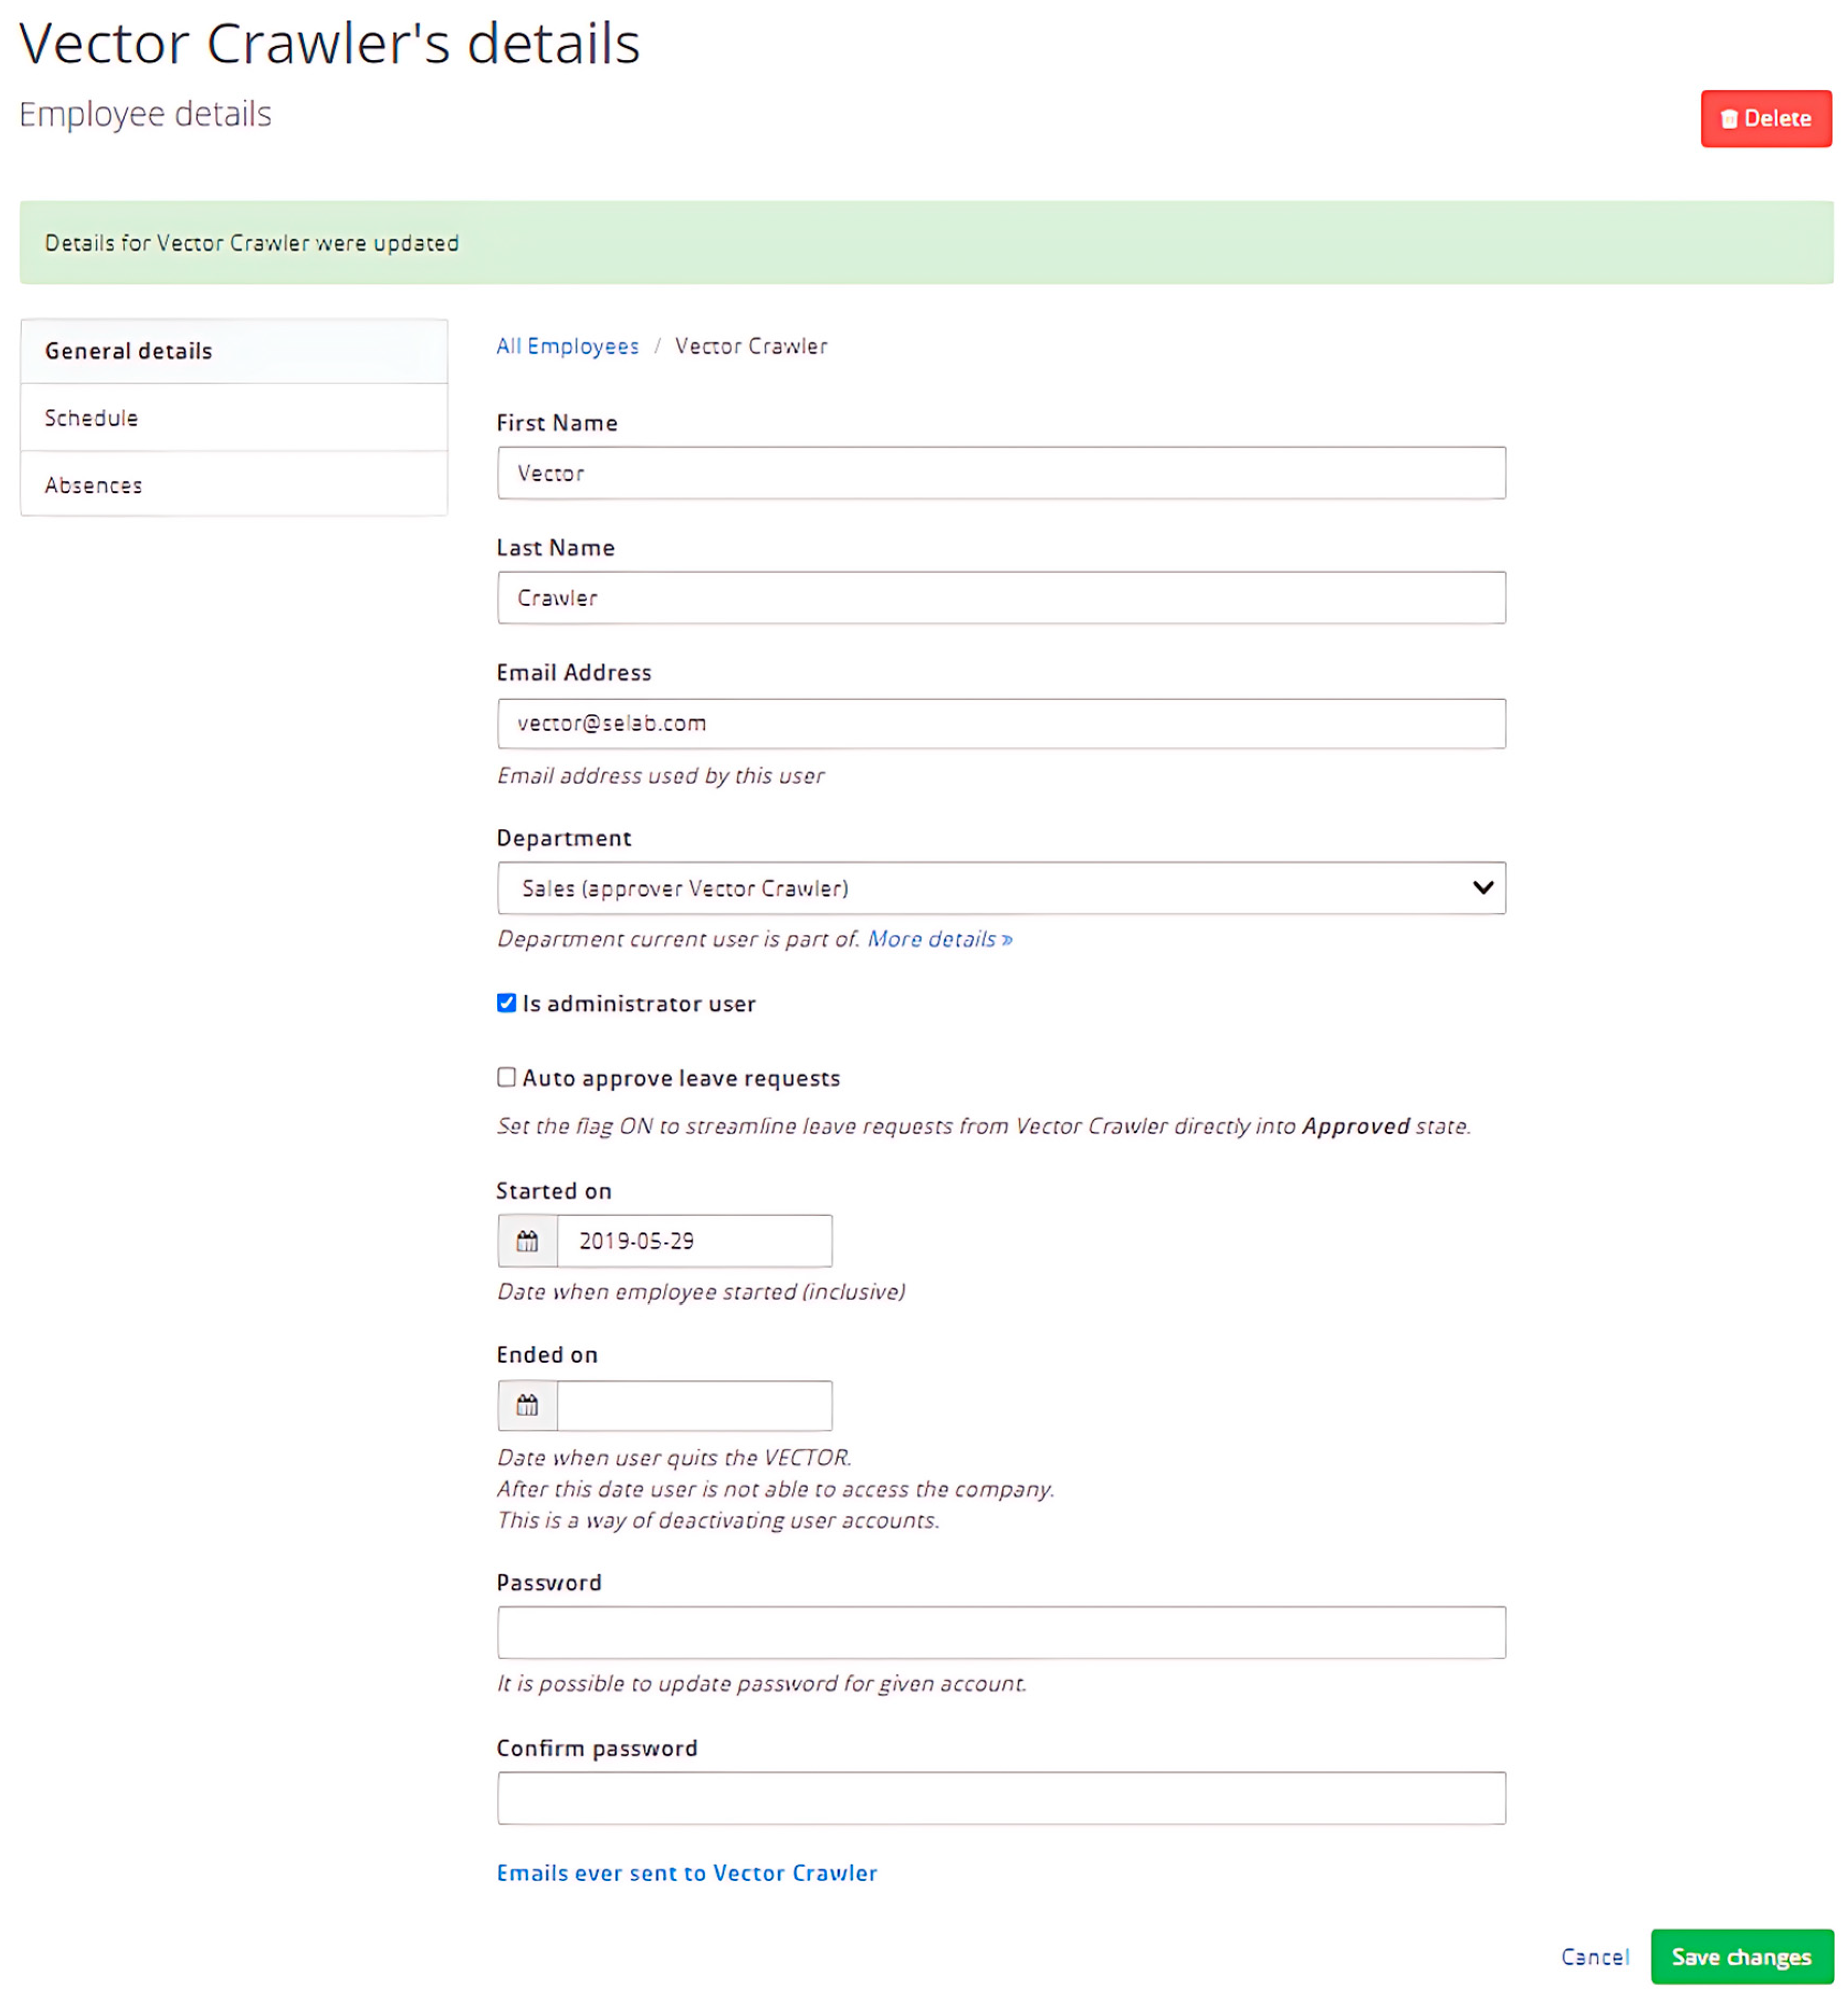Image resolution: width=1848 pixels, height=1998 pixels.
Task: Click the Department dropdown chevron arrow
Action: coord(1482,888)
